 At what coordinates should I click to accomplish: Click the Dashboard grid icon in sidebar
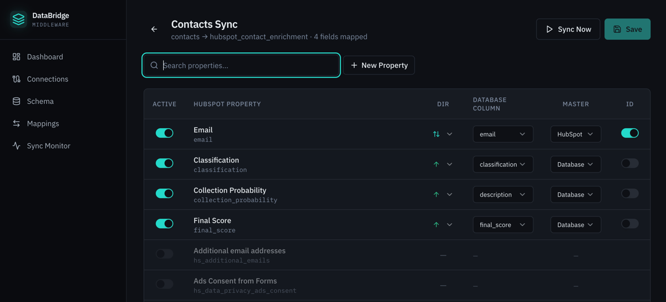click(17, 57)
